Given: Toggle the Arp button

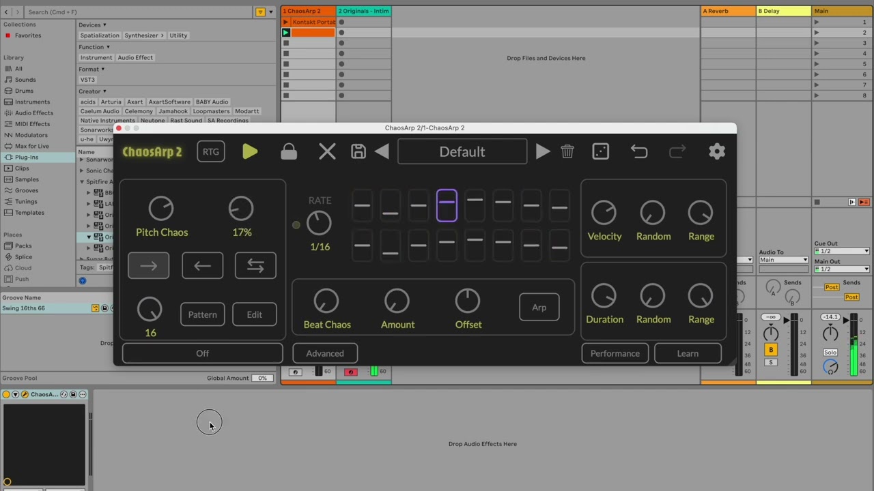Looking at the screenshot, I should pos(539,308).
